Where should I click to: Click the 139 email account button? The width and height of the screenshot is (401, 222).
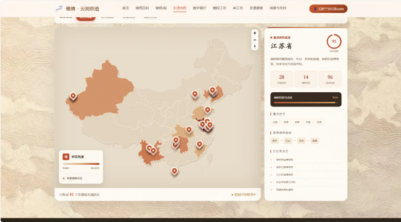coord(328,9)
